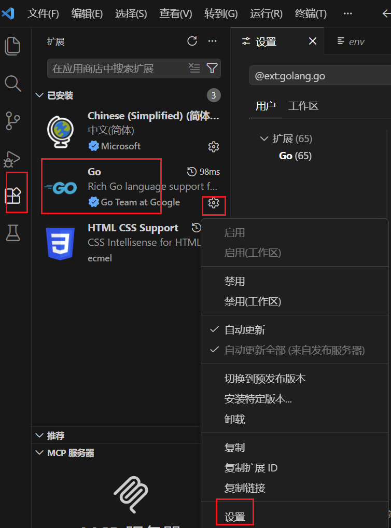Click the extensions filter funnel icon
The height and width of the screenshot is (528, 391).
[x=212, y=68]
